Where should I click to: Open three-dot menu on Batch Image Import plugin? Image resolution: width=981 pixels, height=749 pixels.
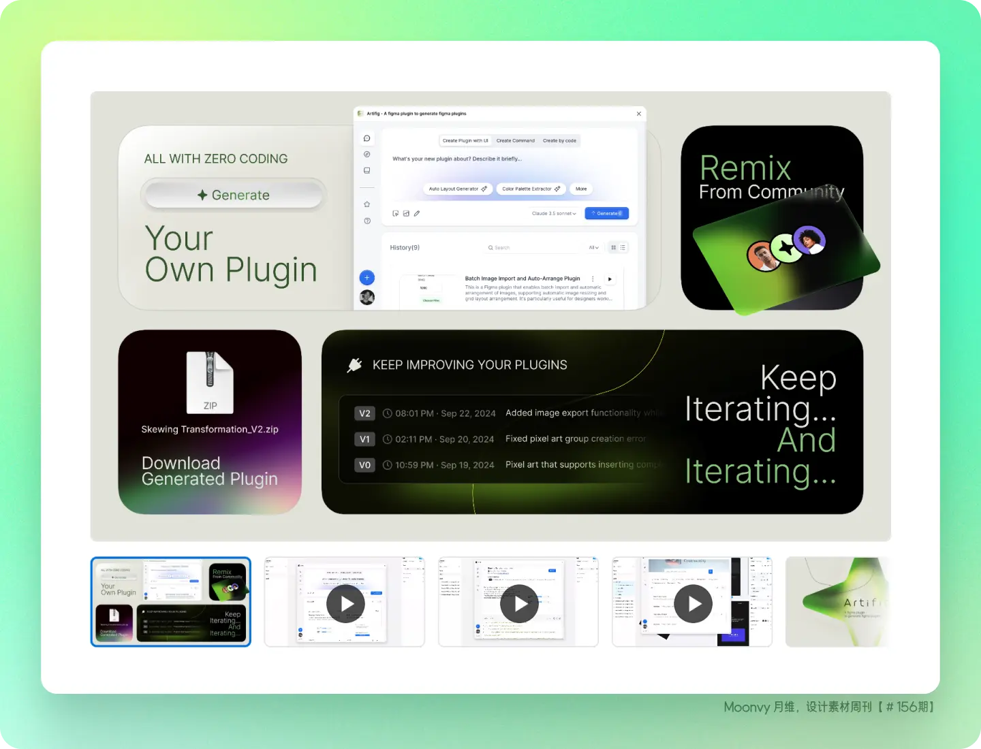593,278
